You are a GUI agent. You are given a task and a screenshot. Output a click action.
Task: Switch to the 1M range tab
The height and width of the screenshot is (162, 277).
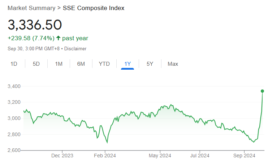pos(59,64)
